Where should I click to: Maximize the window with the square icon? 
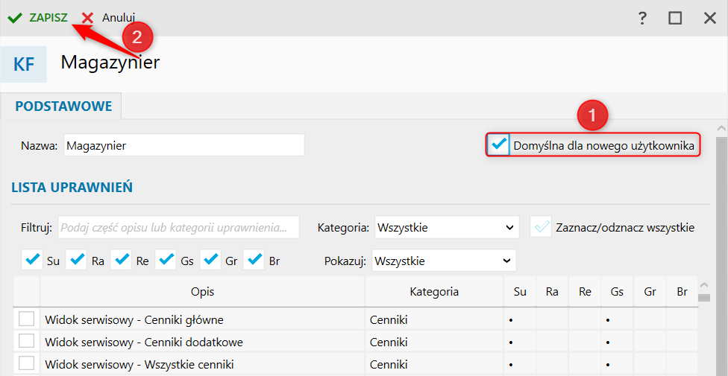(675, 18)
